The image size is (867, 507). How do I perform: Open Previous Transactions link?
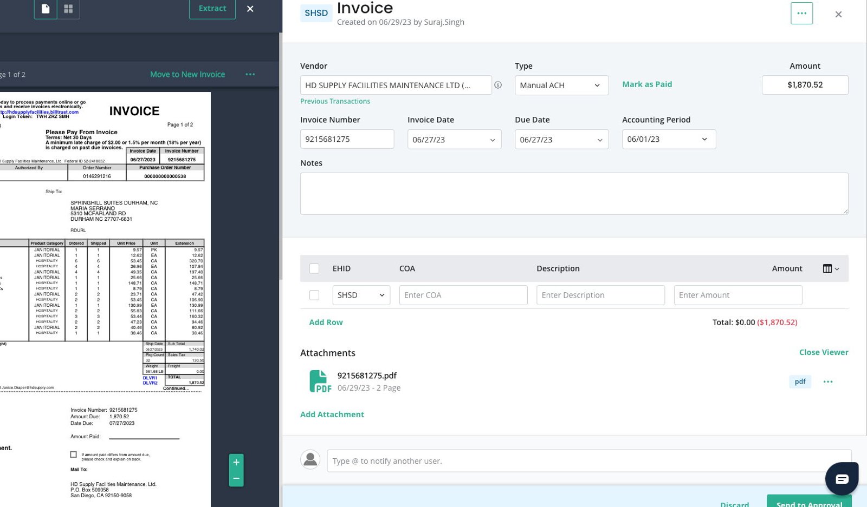[335, 101]
